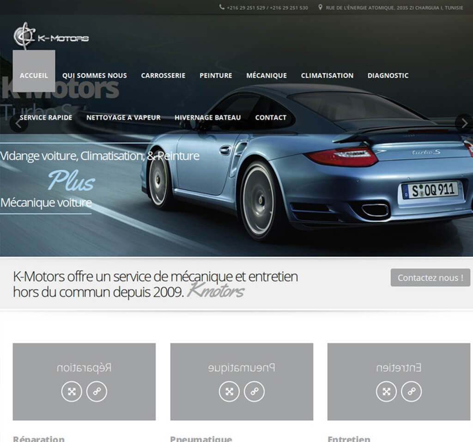Screen dimensions: 473x442
Task: Go to Hivernage Bateau
Action: click(208, 118)
